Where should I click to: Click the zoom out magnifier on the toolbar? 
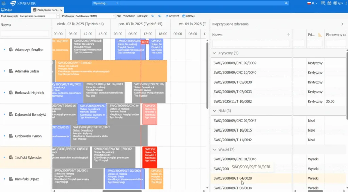point(159,16)
